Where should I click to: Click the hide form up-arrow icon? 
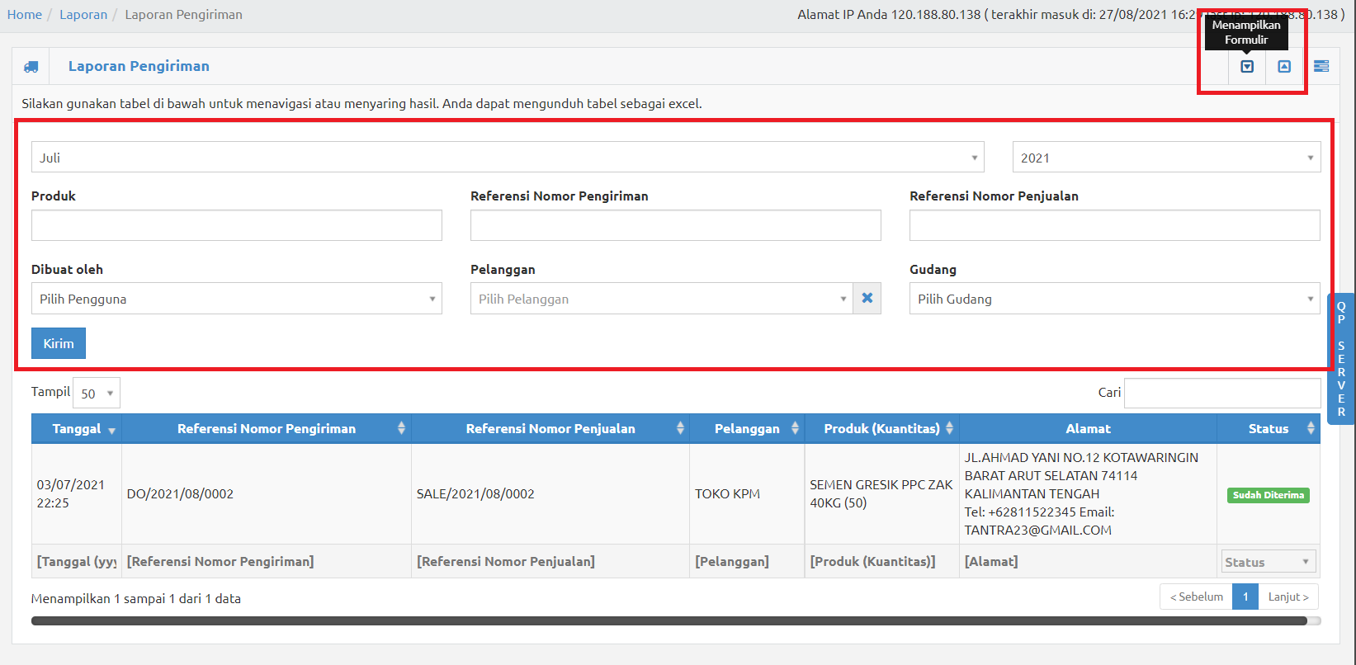tap(1284, 67)
